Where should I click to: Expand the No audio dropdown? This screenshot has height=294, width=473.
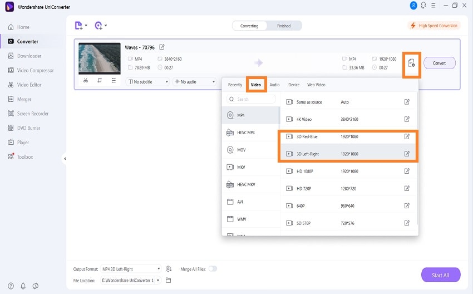tap(195, 81)
